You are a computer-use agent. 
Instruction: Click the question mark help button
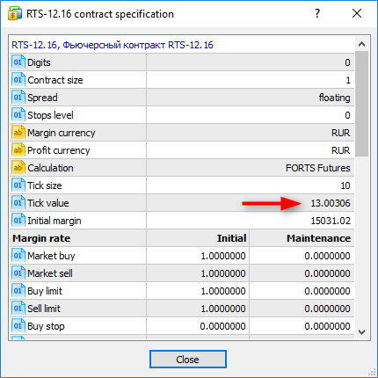pos(317,13)
